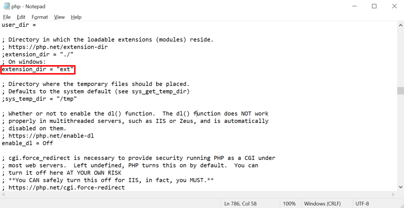Open the File menu
The height and width of the screenshot is (208, 404).
tap(7, 17)
